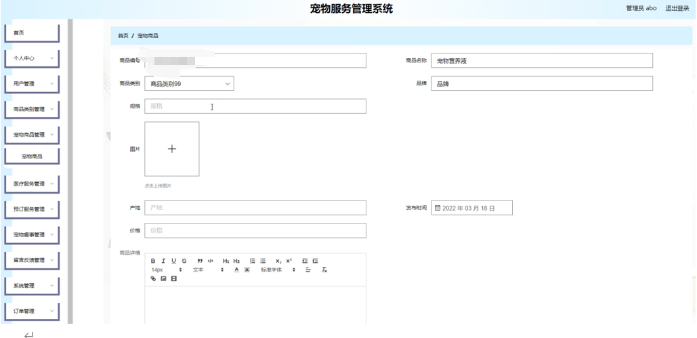Select 宠物商品 submenu item
The width and height of the screenshot is (697, 338).
[x=32, y=156]
